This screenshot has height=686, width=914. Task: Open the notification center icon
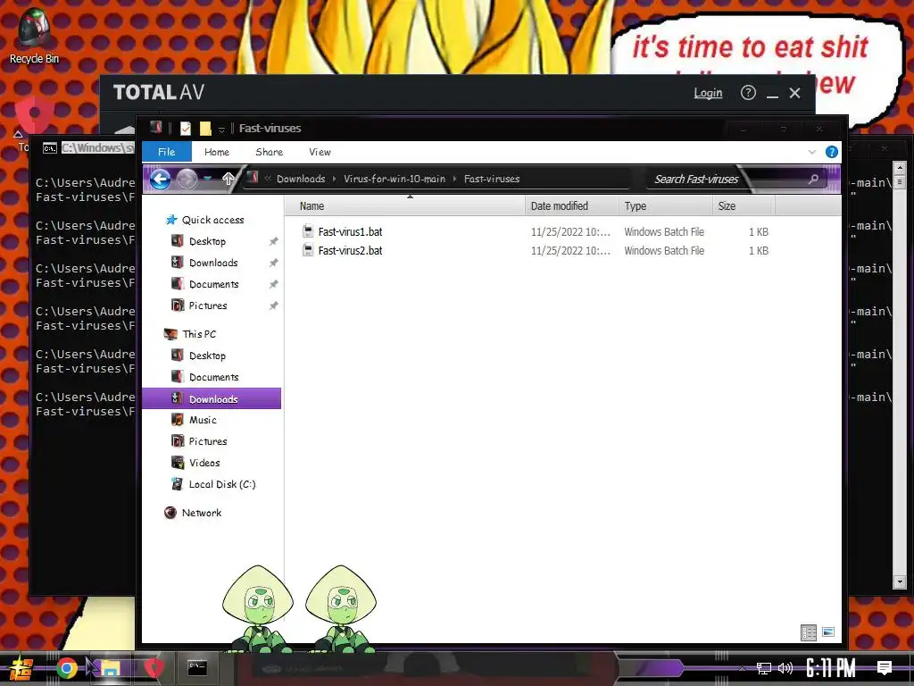[885, 668]
